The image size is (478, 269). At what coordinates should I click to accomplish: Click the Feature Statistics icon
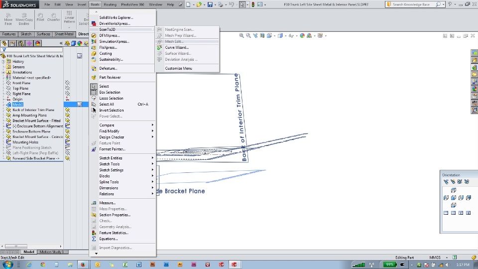94,233
